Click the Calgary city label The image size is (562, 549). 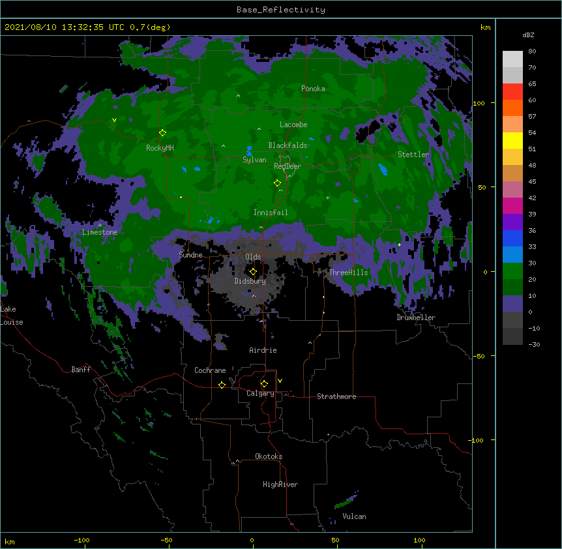[x=260, y=393]
